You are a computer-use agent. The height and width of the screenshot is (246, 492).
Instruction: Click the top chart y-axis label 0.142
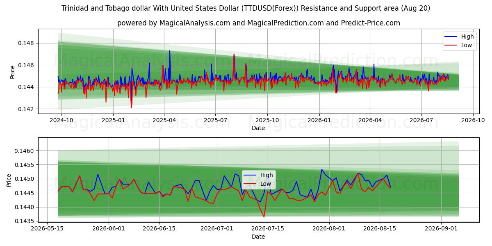coord(26,109)
